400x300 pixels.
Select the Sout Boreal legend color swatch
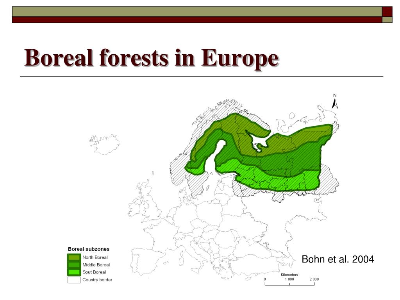(74, 272)
